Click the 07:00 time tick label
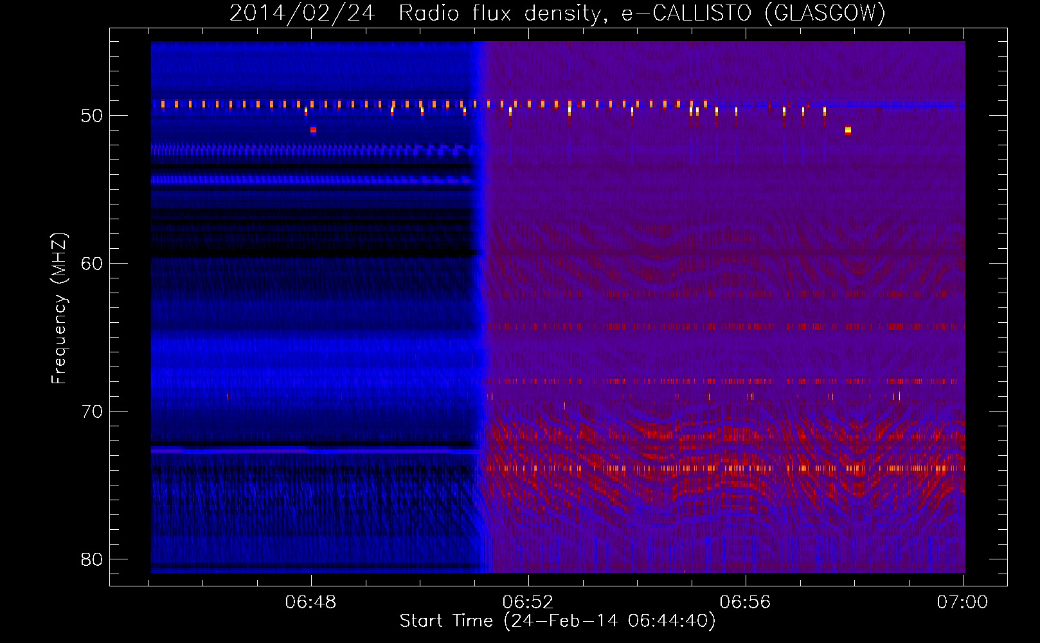 click(x=962, y=602)
